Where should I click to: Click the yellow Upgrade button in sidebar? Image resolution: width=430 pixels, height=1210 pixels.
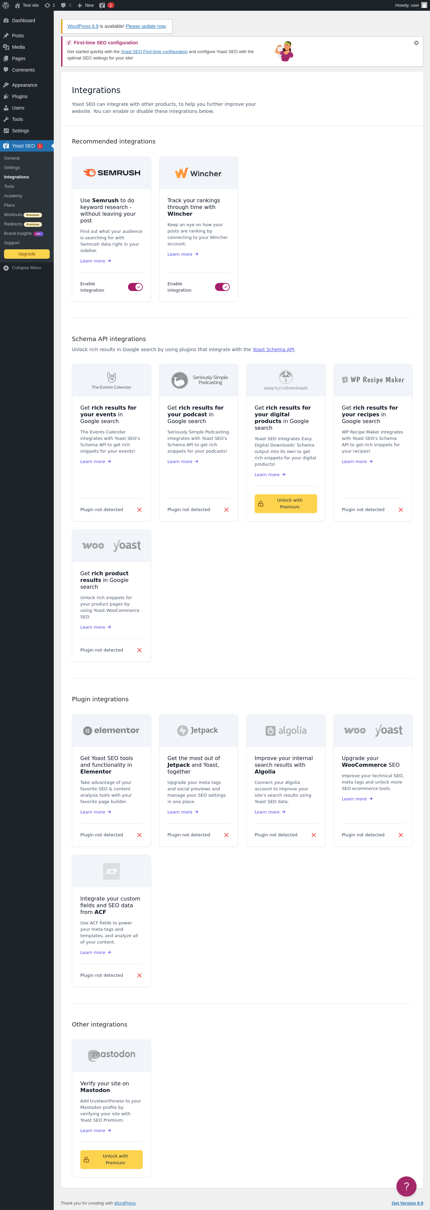click(27, 254)
